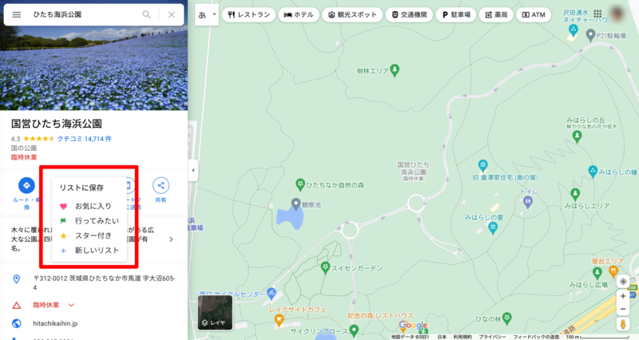Click the magnifier search icon
The height and width of the screenshot is (340, 639).
point(146,14)
